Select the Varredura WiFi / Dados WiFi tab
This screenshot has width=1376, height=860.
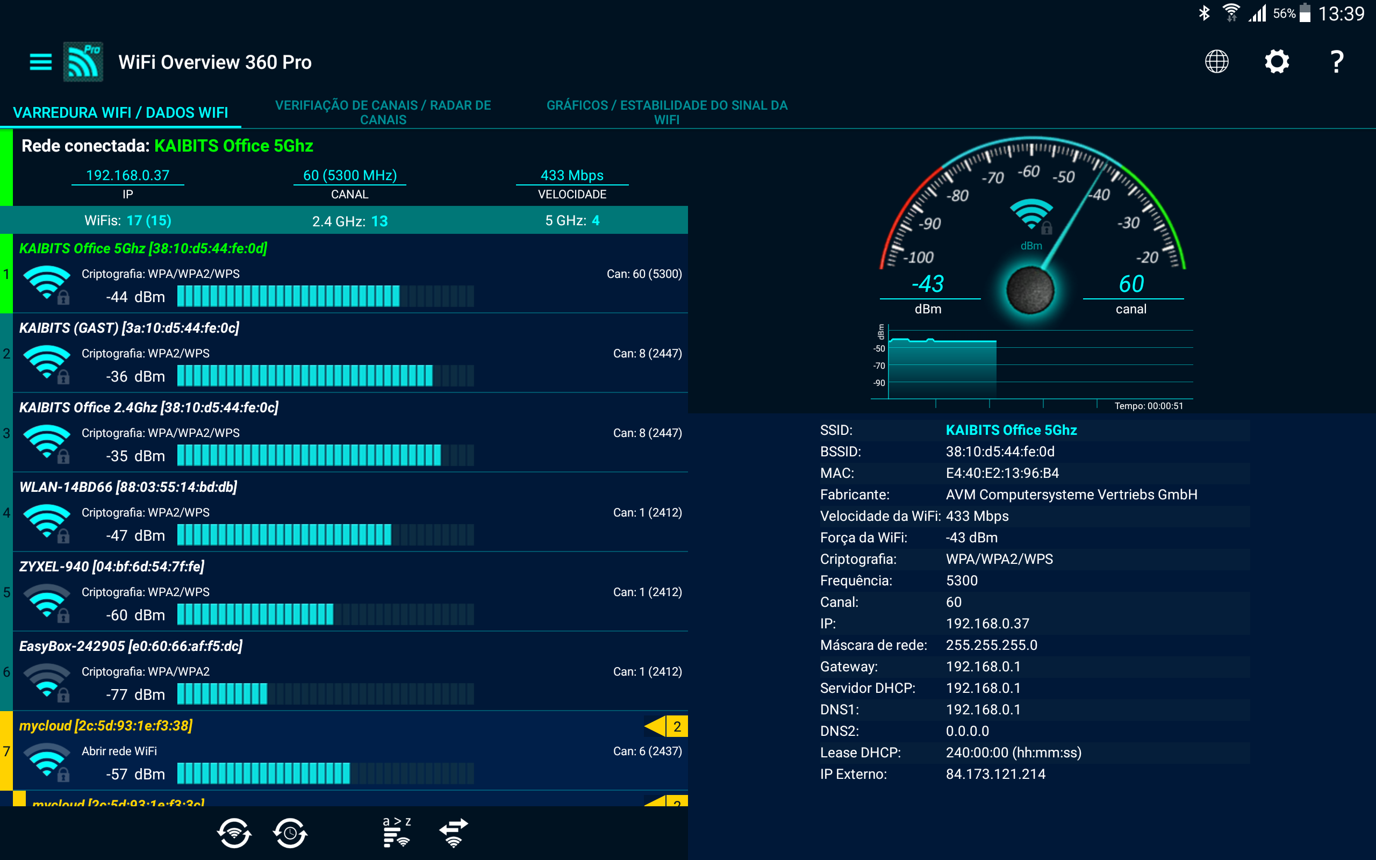coord(120,113)
